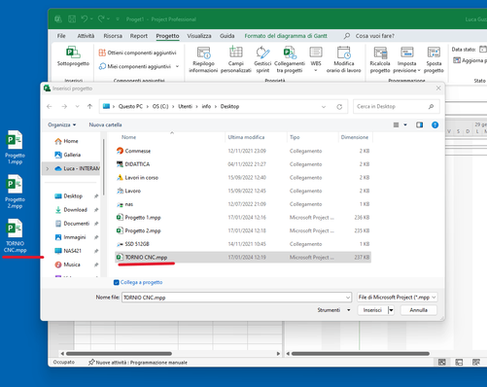Click Sposta progetto icon
Screen dimensions: 487x387
click(434, 53)
